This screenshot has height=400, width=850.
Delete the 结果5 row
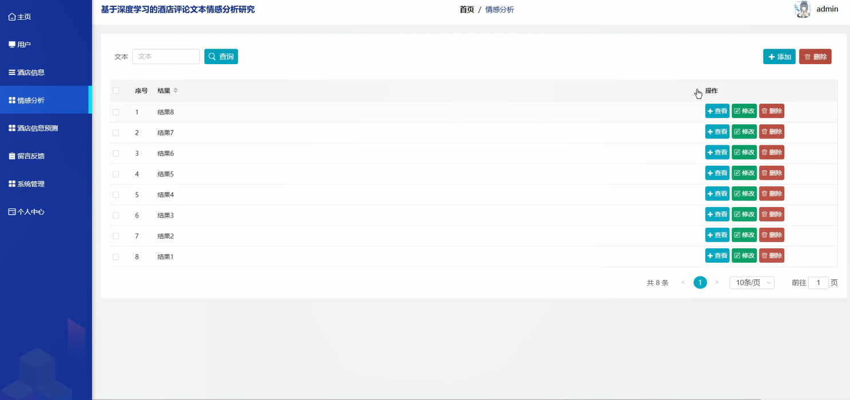pos(772,173)
